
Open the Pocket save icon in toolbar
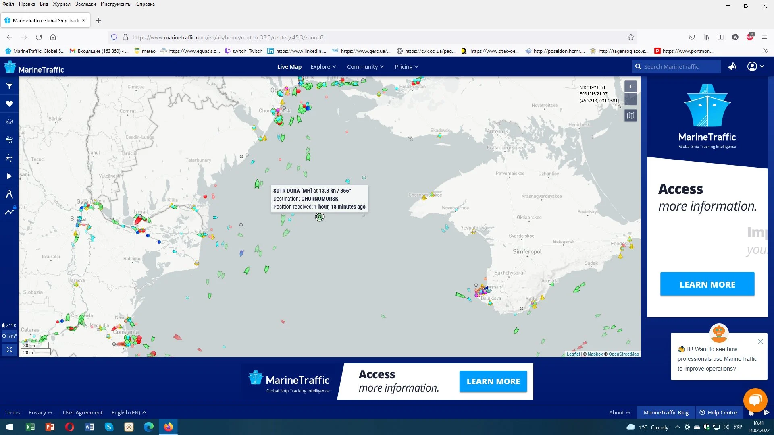[x=692, y=37]
